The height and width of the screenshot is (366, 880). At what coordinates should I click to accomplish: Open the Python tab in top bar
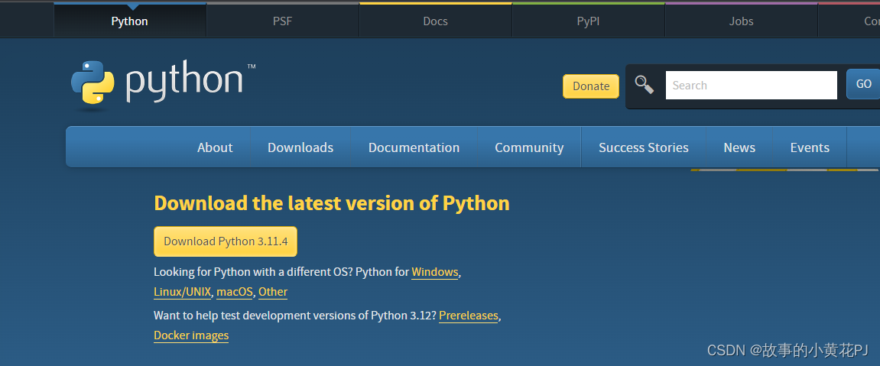[x=130, y=21]
